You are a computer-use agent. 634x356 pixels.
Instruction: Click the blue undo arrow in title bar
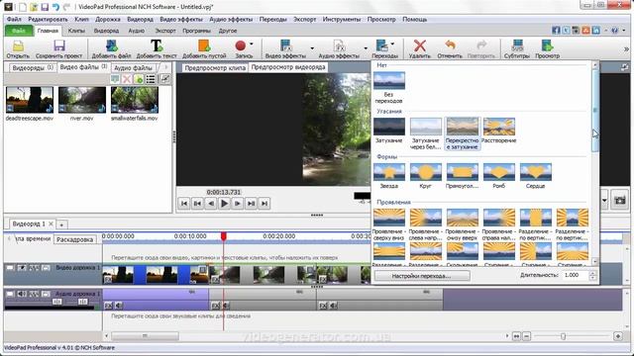(x=55, y=7)
